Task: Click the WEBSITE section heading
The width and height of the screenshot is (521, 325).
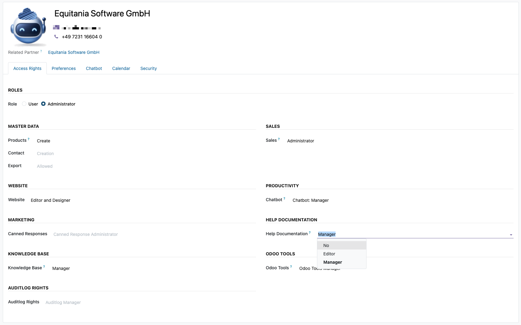Action: click(18, 186)
